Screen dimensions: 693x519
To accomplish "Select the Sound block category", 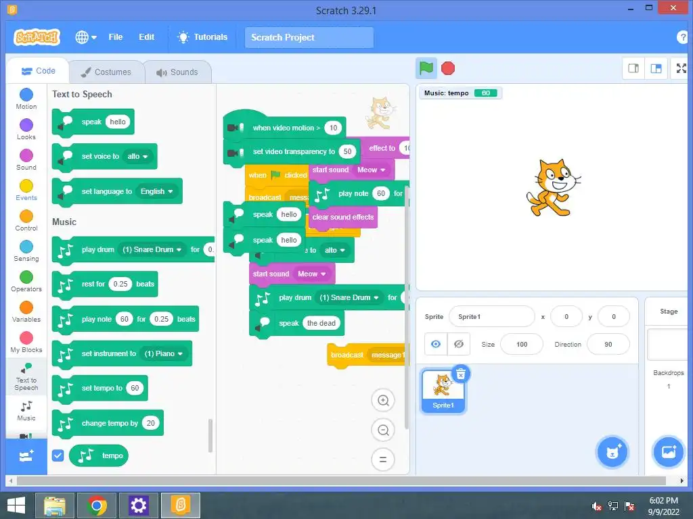I will tap(26, 160).
